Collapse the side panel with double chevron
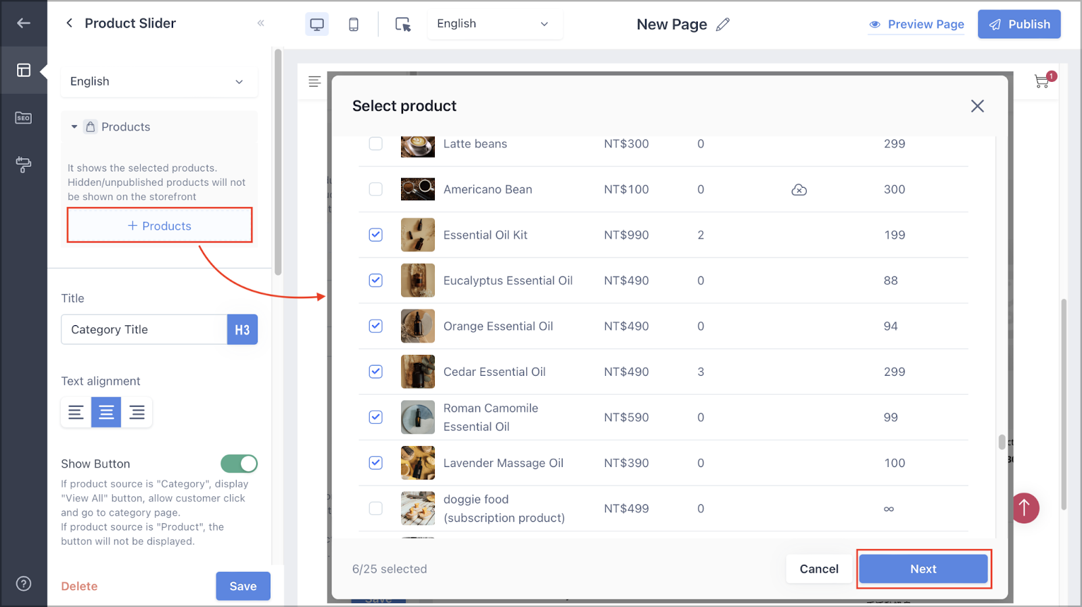Screen dimensions: 1082x607 [x=261, y=23]
